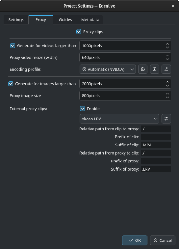Open external proxy profile management icon
This screenshot has height=249, width=179.
(166, 119)
